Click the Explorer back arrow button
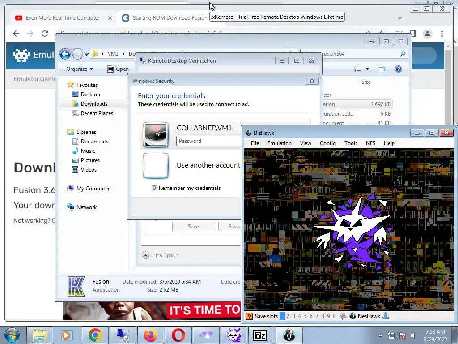Image resolution: width=458 pixels, height=344 pixels. click(x=65, y=54)
